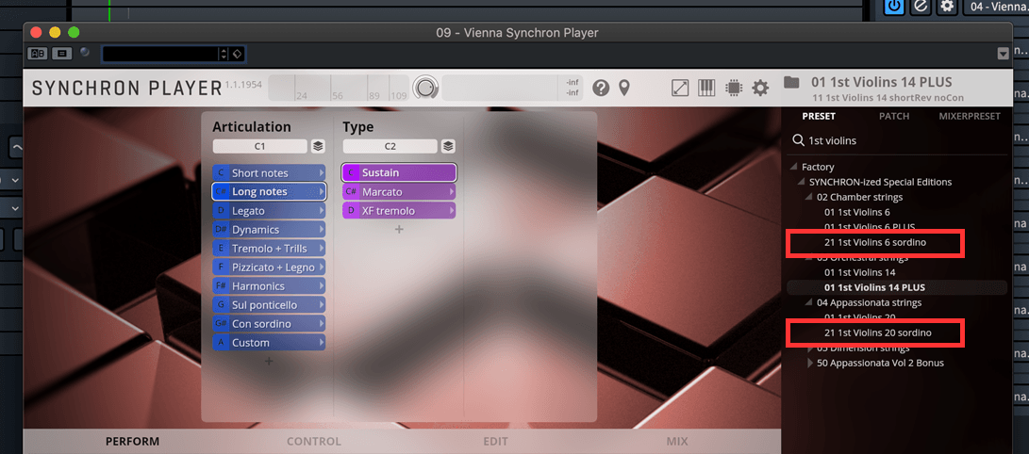Viewport: 1029px width, 454px height.
Task: Toggle the A/B compare button
Action: coord(38,54)
